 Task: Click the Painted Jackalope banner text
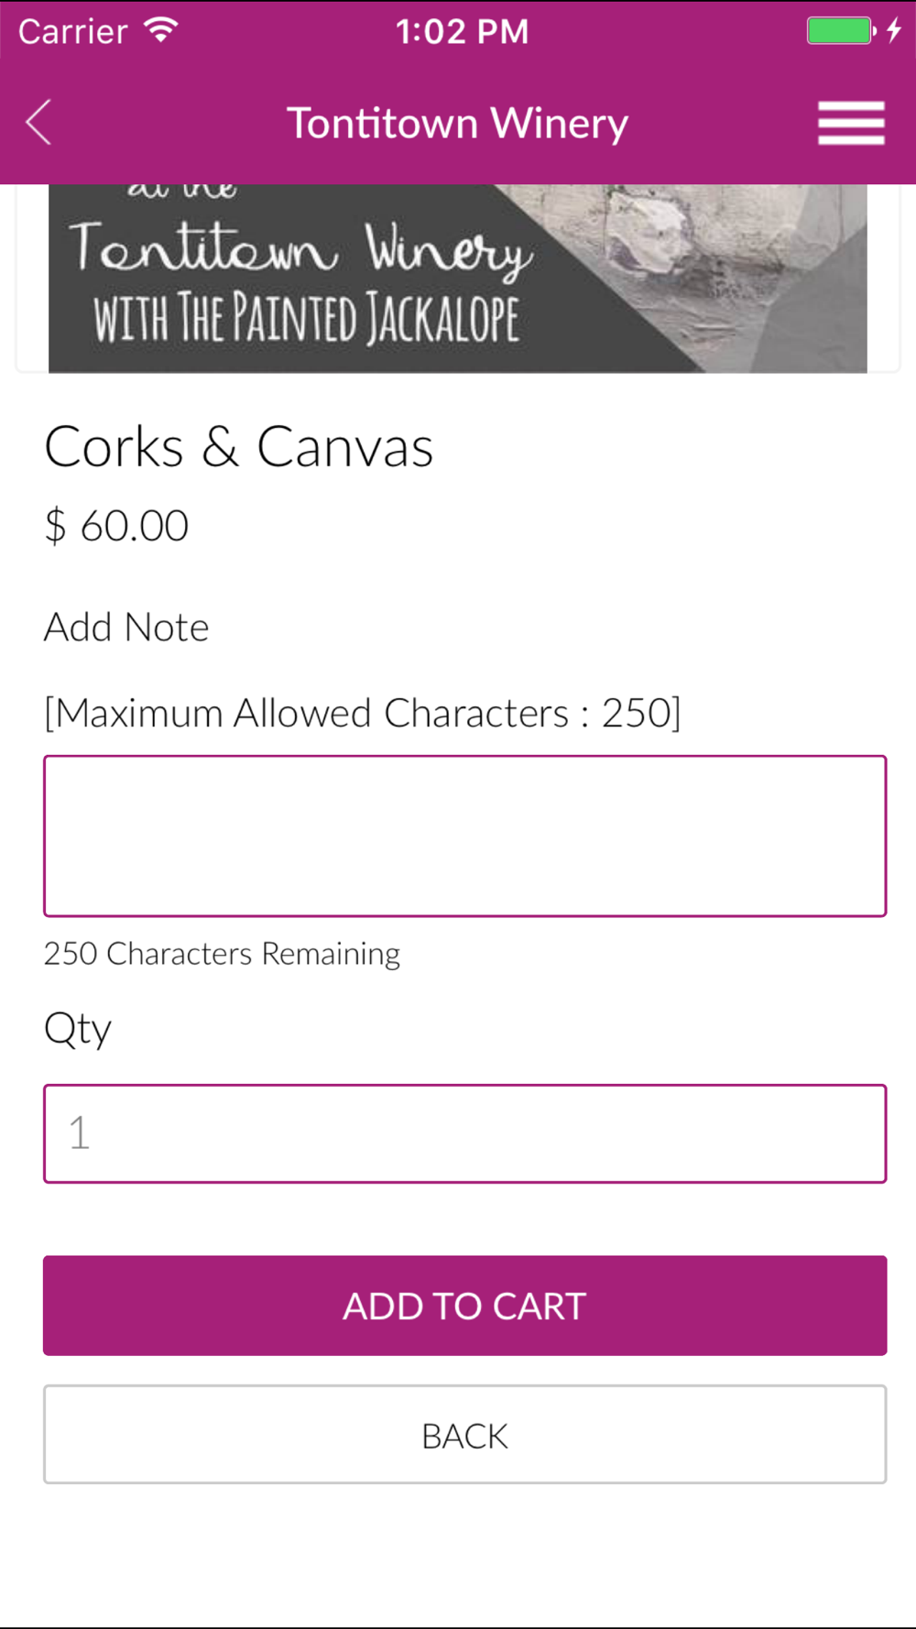pyautogui.click(x=306, y=318)
